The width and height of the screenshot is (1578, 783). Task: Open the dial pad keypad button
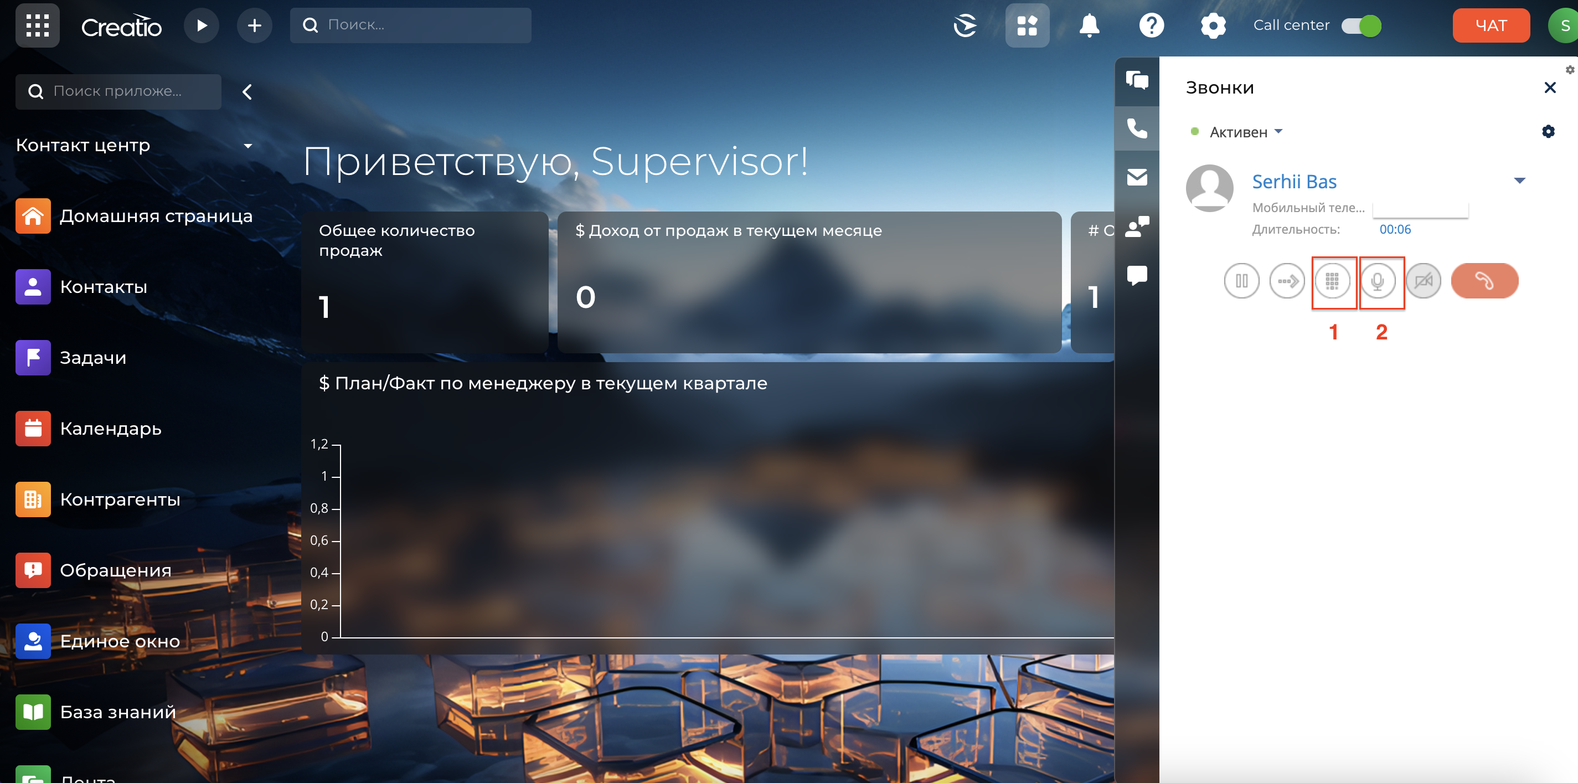(1332, 281)
